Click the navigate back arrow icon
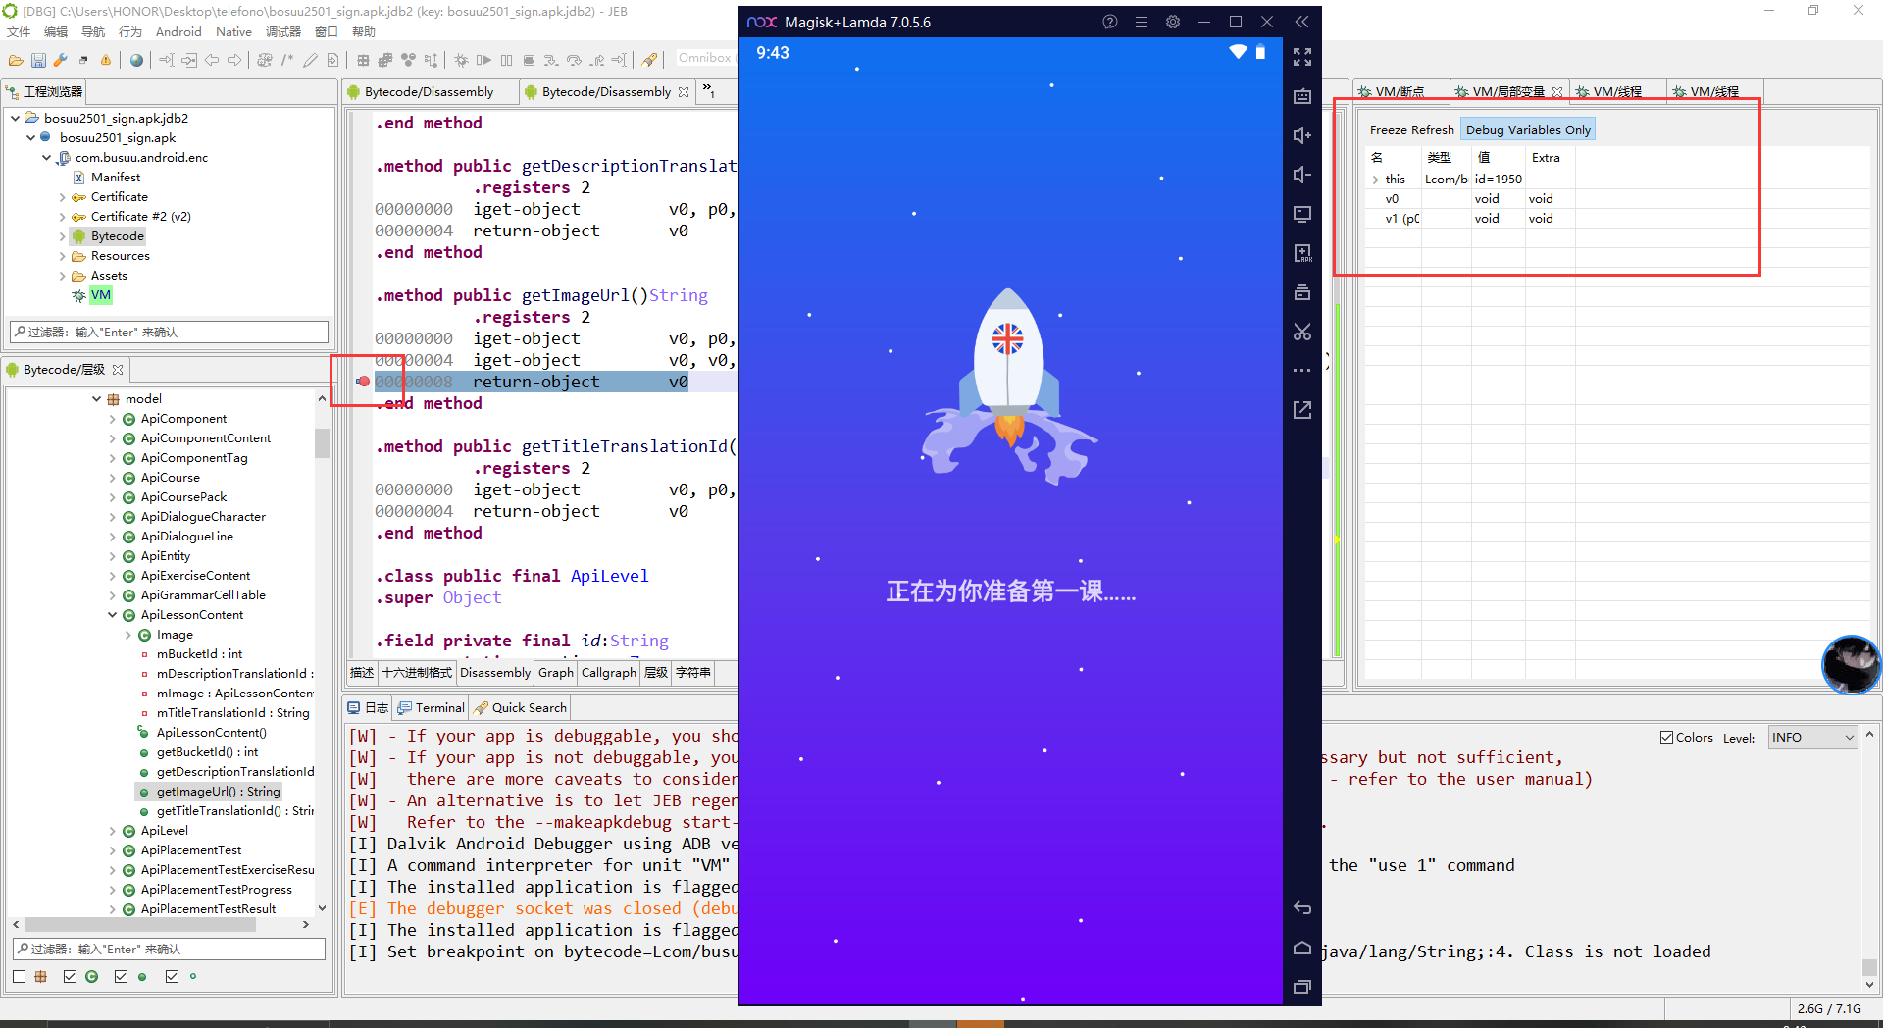 point(212,61)
